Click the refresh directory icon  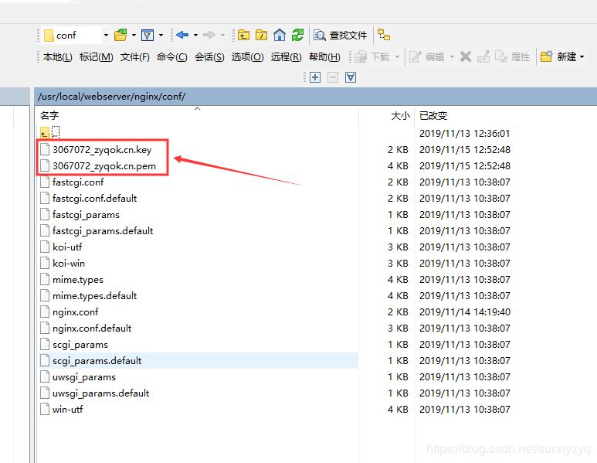(x=297, y=35)
